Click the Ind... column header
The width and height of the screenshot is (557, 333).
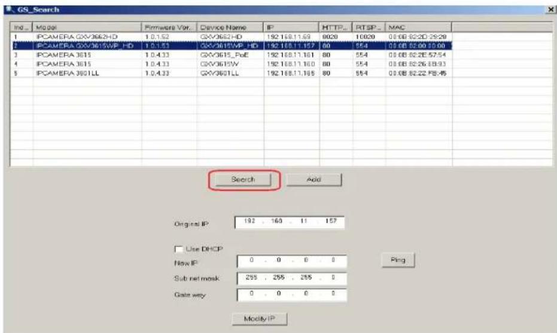coord(22,28)
